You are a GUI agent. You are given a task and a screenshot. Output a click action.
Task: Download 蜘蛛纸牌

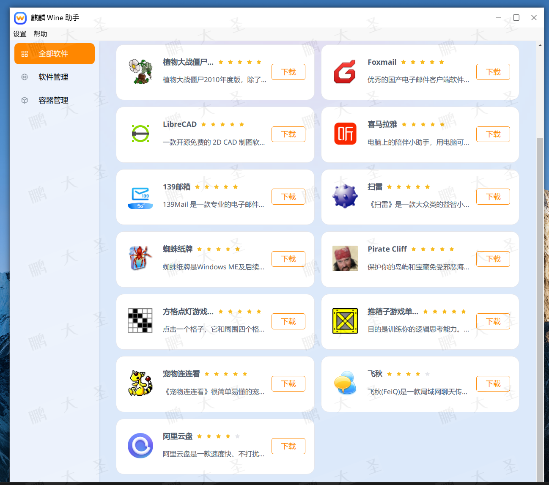[288, 259]
